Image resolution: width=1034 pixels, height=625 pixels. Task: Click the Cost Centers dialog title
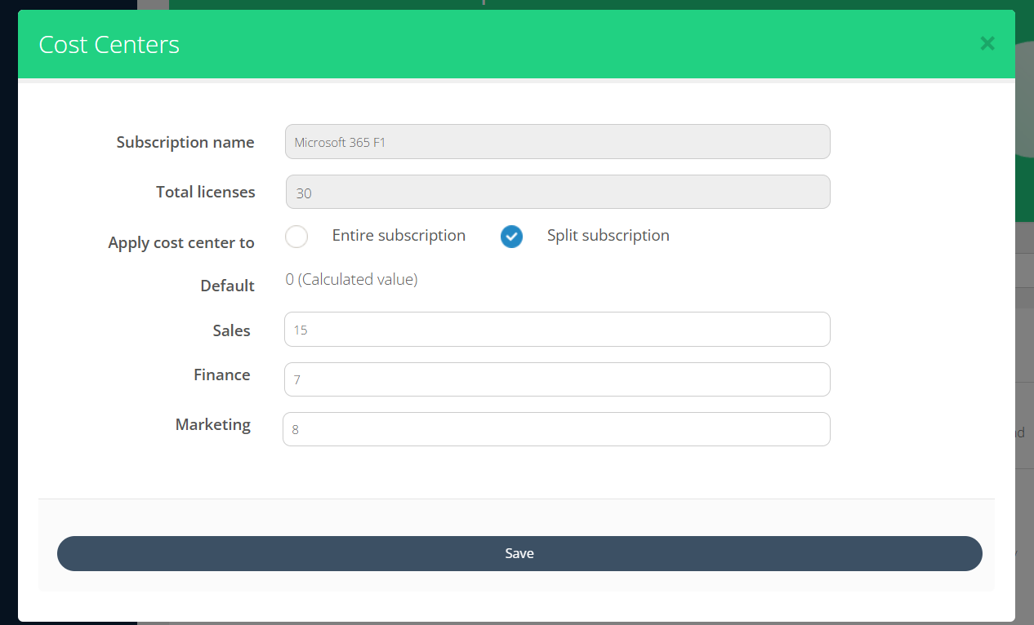(109, 45)
